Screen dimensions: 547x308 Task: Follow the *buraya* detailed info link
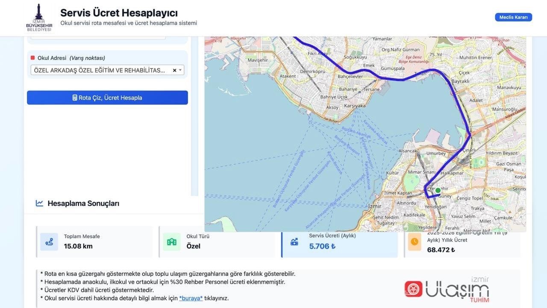191,298
